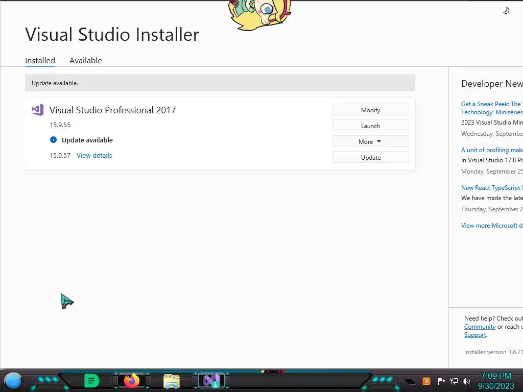The width and height of the screenshot is (523, 392).
Task: Toggle dark theme moon icon
Action: tap(506, 11)
